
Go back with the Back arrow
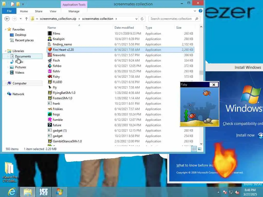tap(7, 19)
